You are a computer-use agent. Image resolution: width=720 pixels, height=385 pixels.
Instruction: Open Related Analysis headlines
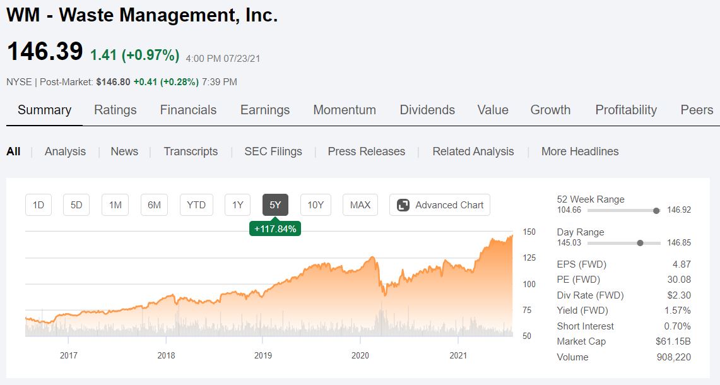click(x=473, y=151)
